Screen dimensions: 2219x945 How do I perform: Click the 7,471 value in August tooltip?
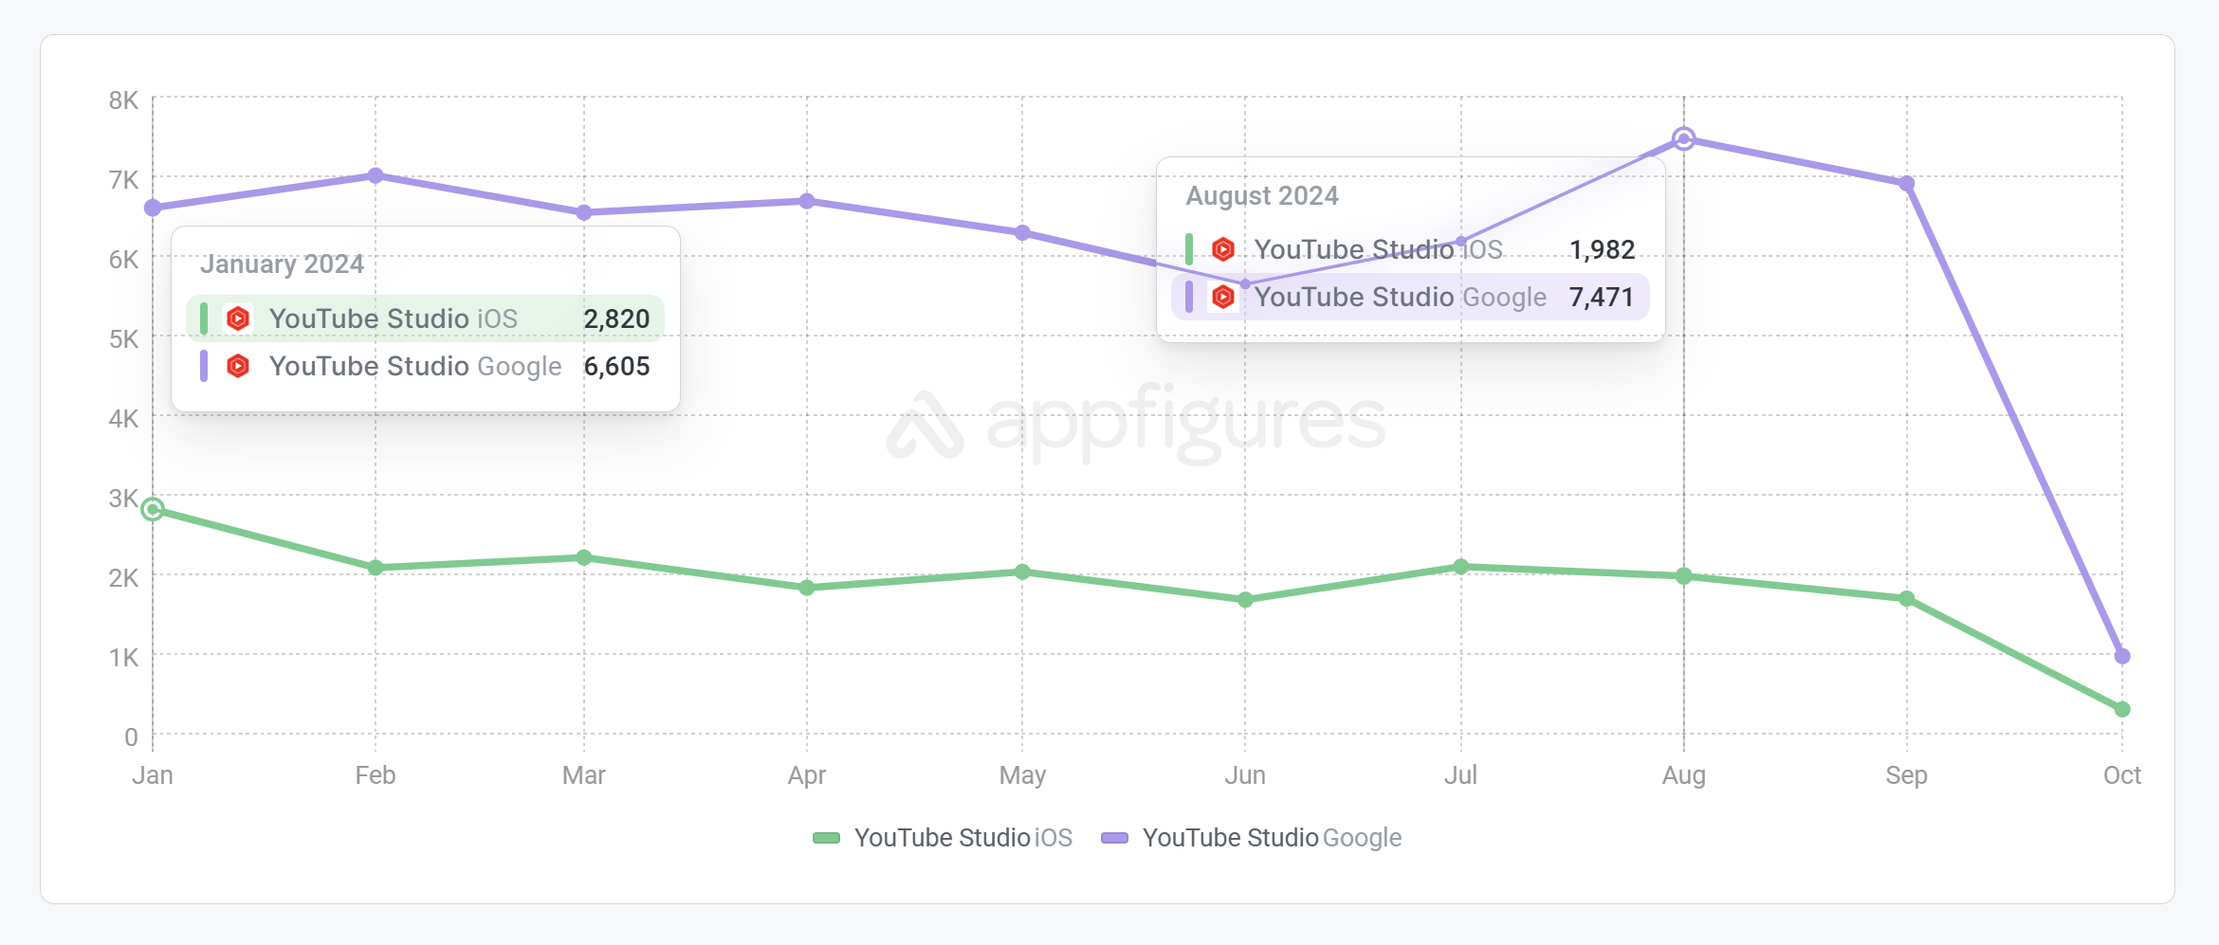[x=1602, y=297]
